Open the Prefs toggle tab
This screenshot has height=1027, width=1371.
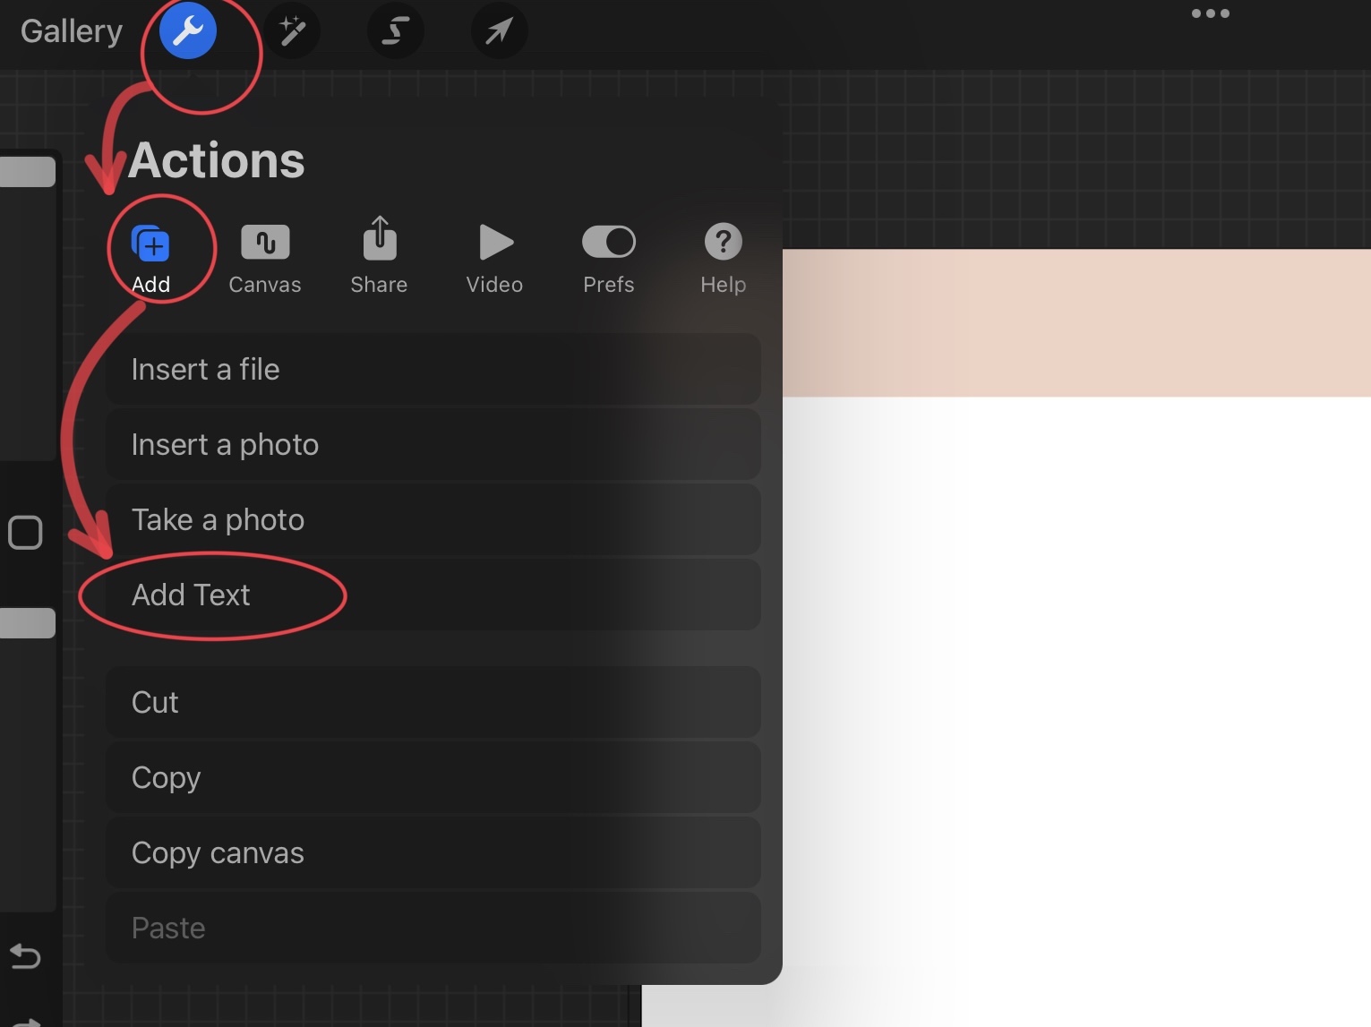tap(609, 256)
